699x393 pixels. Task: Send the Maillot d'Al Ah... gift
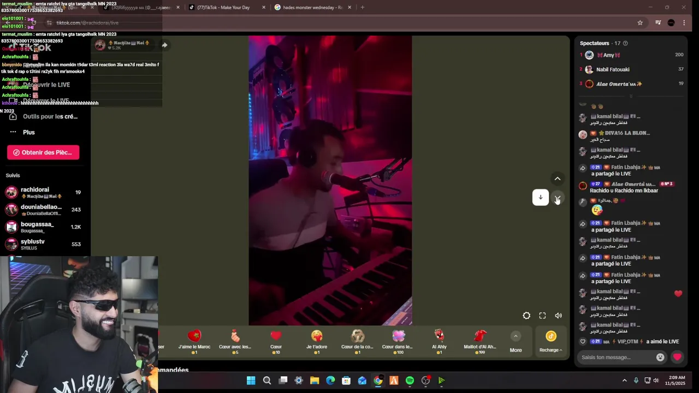coord(480,341)
